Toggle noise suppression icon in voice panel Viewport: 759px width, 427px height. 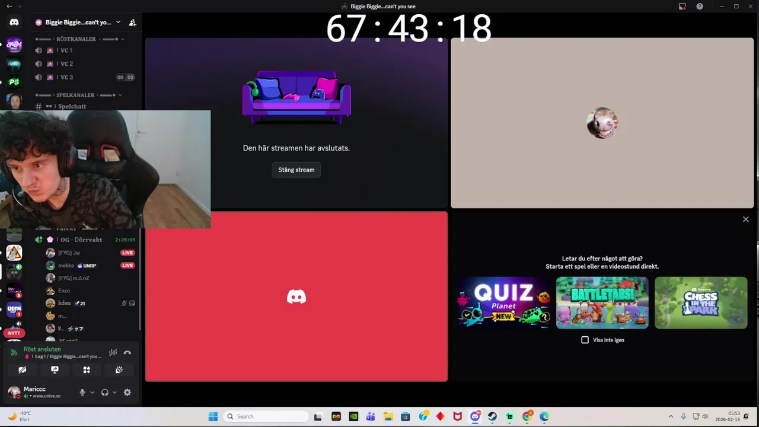point(113,352)
